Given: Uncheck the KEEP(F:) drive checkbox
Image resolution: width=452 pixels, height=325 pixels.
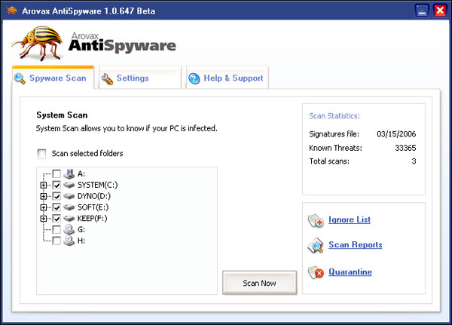Looking at the screenshot, I should click(56, 219).
